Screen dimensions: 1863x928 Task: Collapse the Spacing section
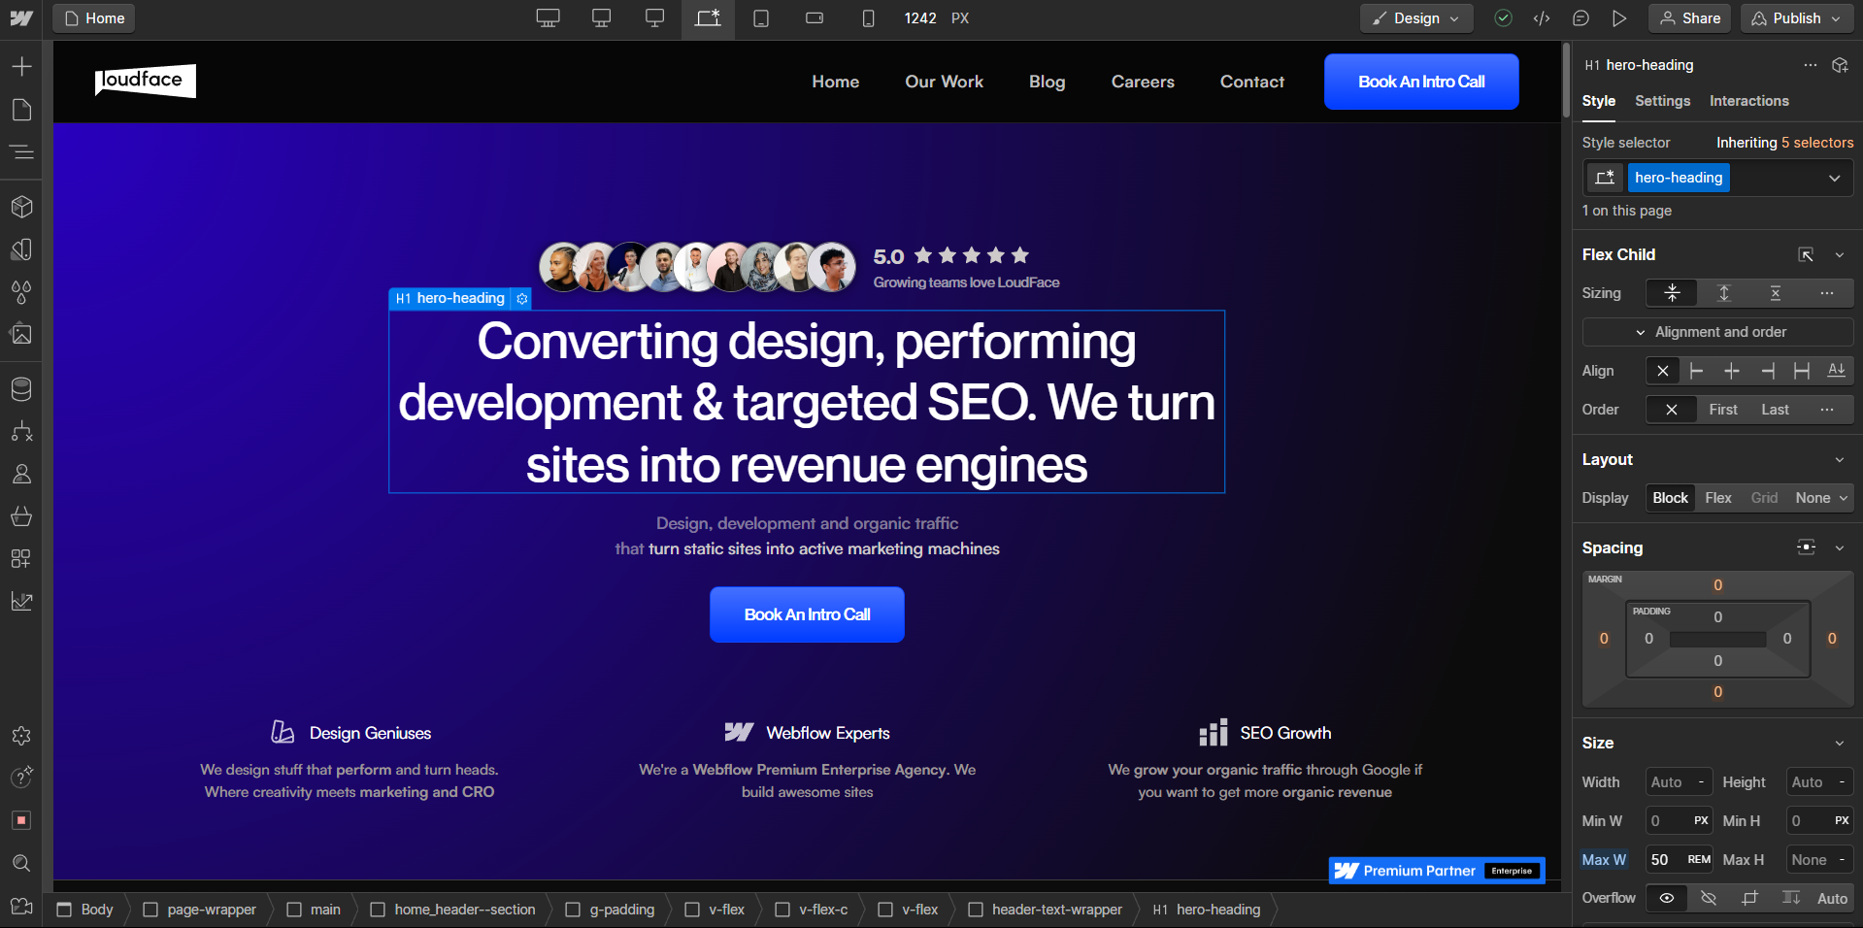[x=1840, y=548]
